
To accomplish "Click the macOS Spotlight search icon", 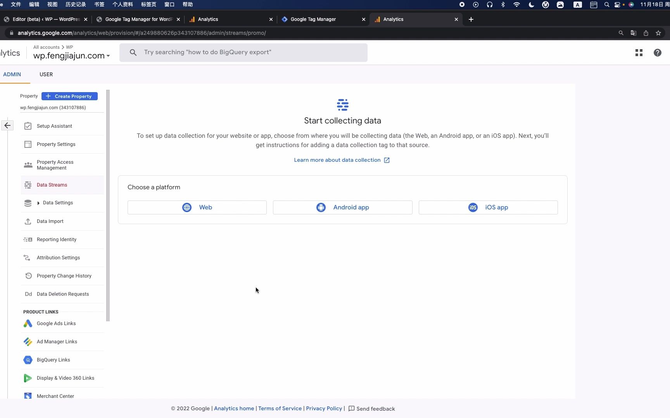I will (x=607, y=5).
